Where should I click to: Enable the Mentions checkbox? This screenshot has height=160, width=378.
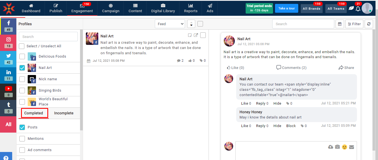click(x=22, y=139)
